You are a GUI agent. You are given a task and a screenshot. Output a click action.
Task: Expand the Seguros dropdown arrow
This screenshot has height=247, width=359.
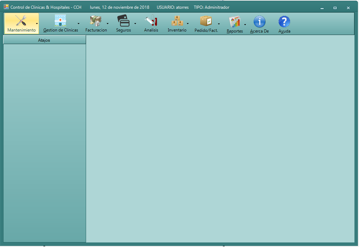pos(135,24)
